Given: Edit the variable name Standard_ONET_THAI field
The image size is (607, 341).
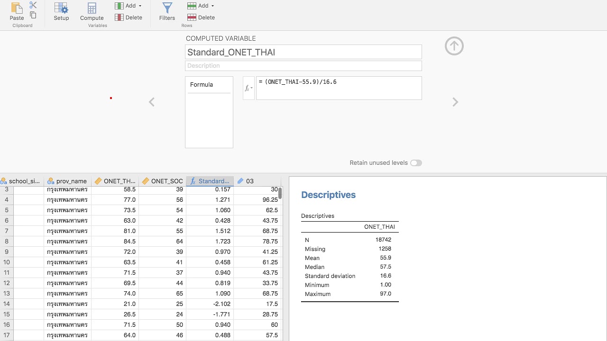Looking at the screenshot, I should click(303, 52).
